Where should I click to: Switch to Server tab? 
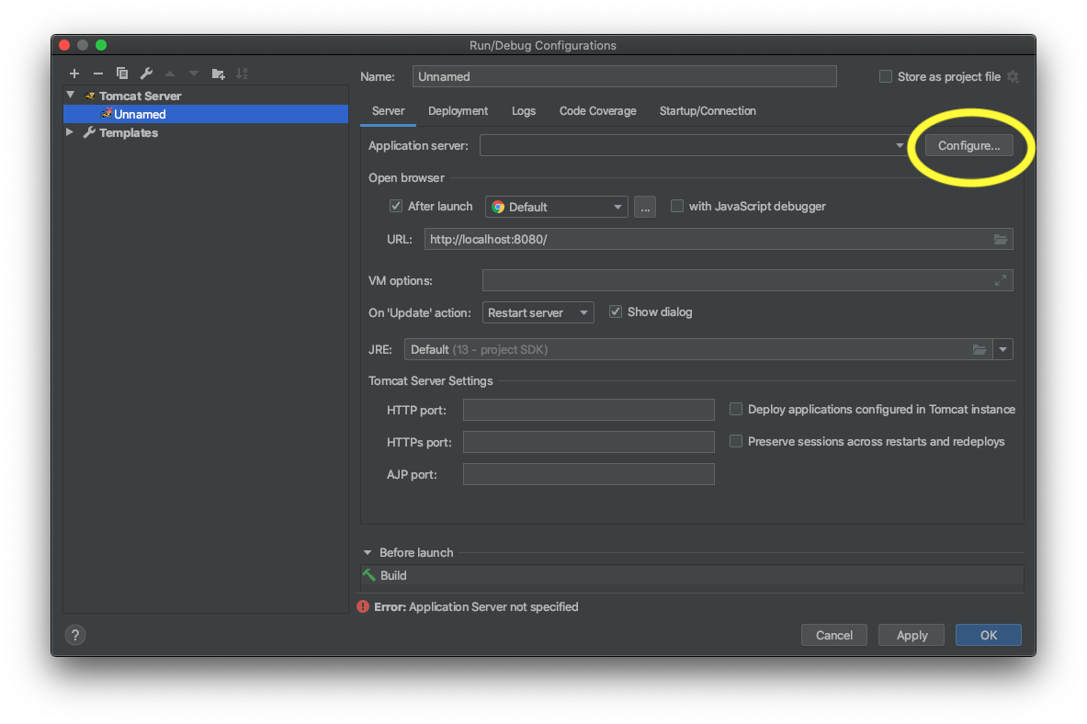click(388, 111)
